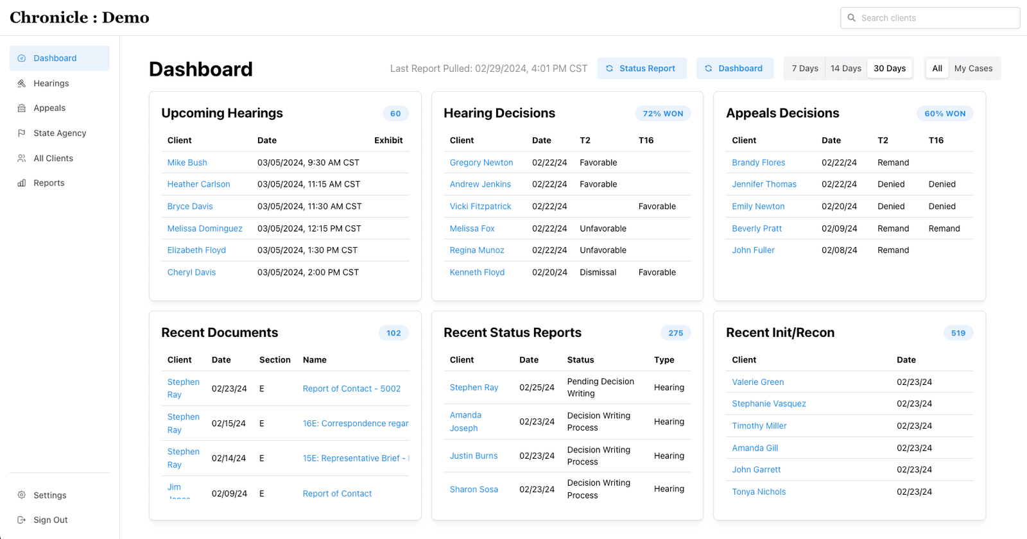The image size is (1027, 539).
Task: Click the Dashboard refresh button
Action: [735, 69]
